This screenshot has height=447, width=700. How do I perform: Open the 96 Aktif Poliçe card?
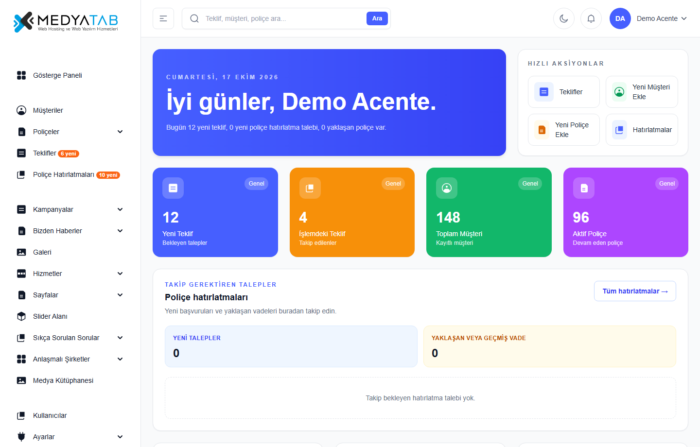pos(626,212)
